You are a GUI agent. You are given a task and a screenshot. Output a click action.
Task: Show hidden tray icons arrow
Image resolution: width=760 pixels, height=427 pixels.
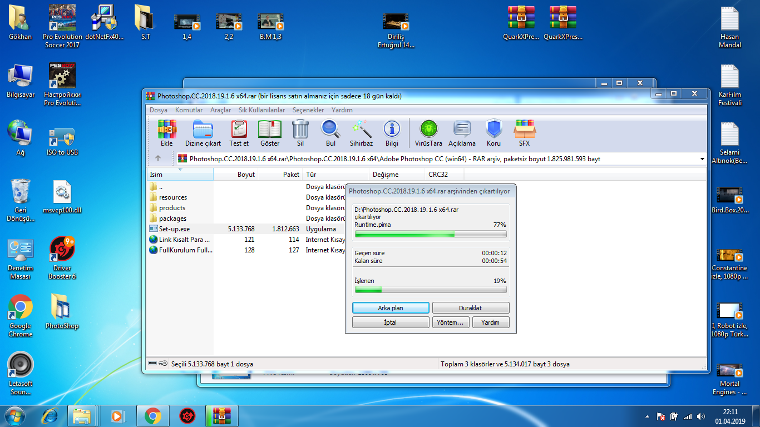[647, 416]
